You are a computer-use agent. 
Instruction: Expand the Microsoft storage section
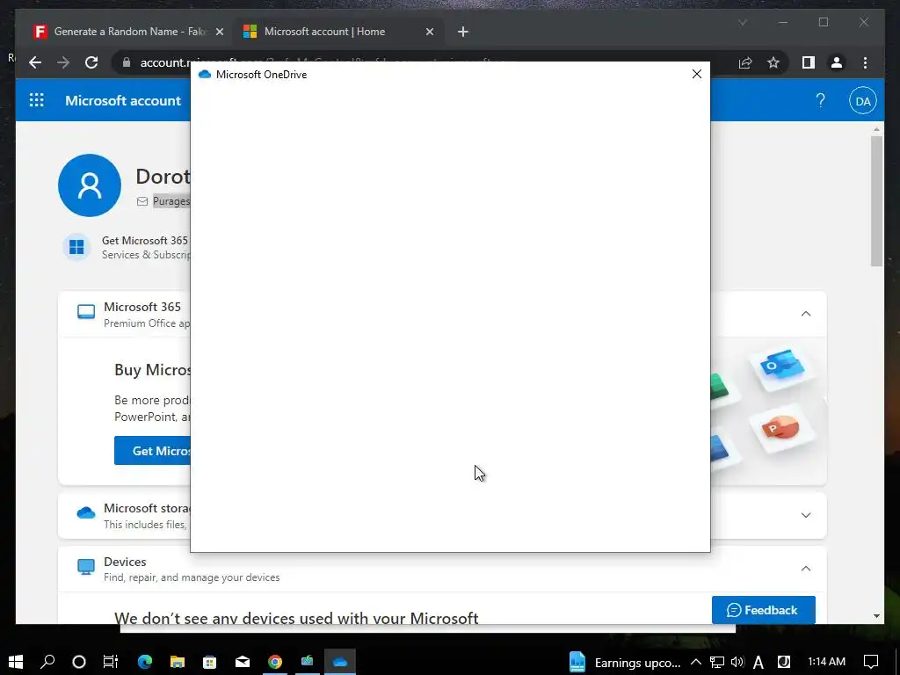point(806,515)
